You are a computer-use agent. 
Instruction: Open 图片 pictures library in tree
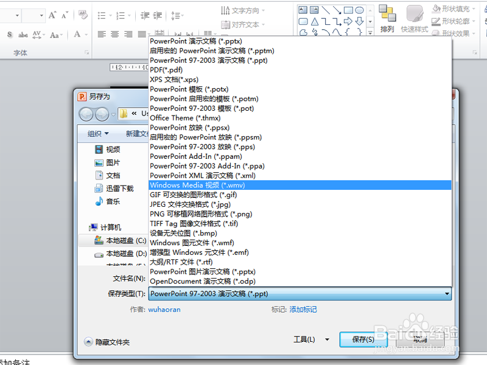pos(108,162)
